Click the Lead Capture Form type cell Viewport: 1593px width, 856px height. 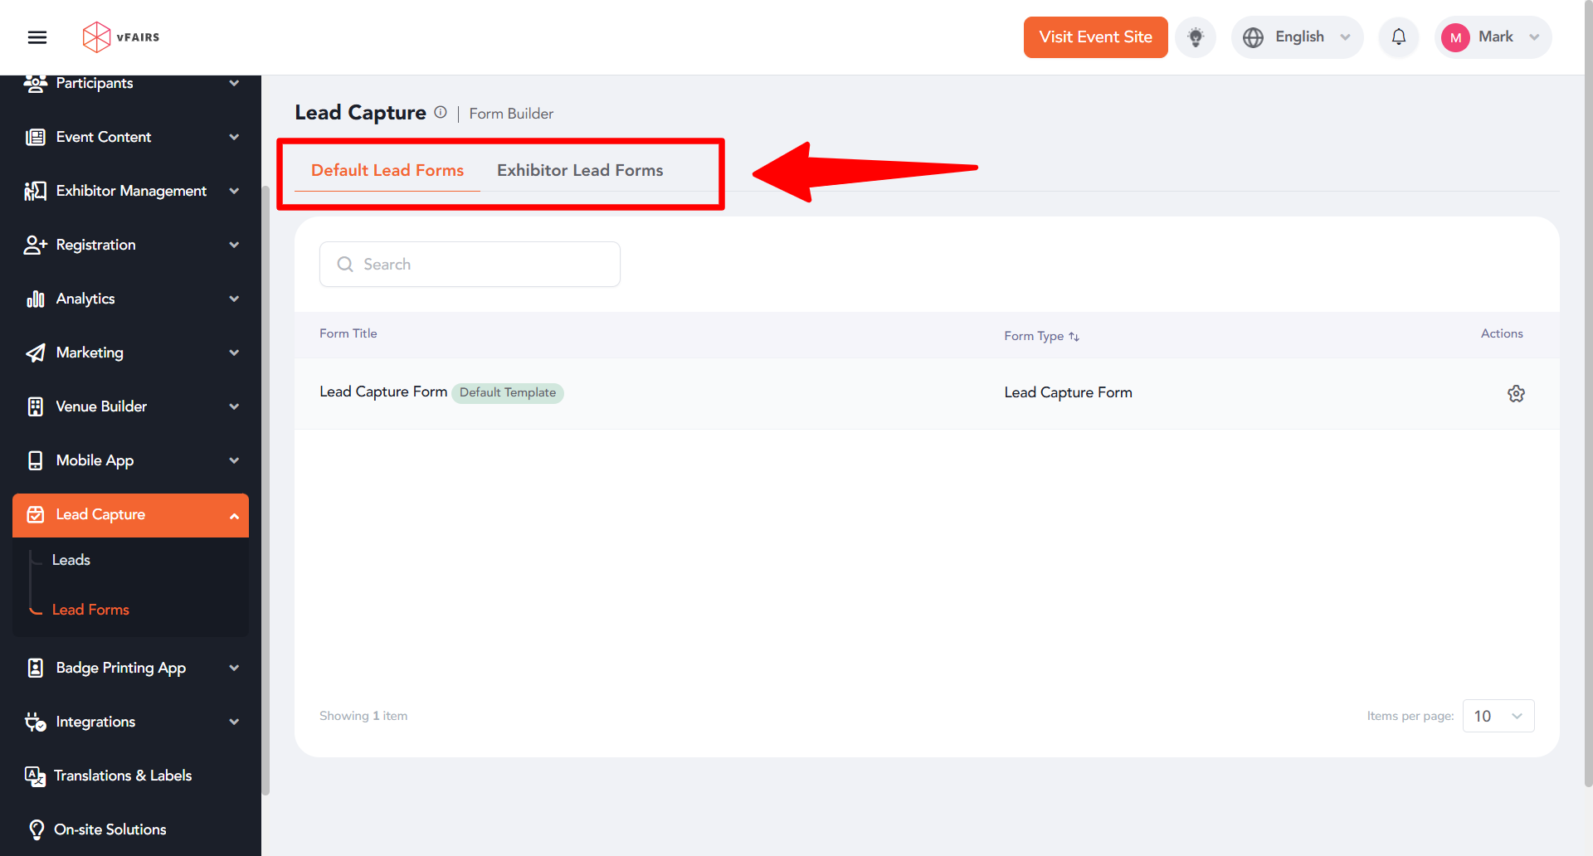click(x=1068, y=392)
